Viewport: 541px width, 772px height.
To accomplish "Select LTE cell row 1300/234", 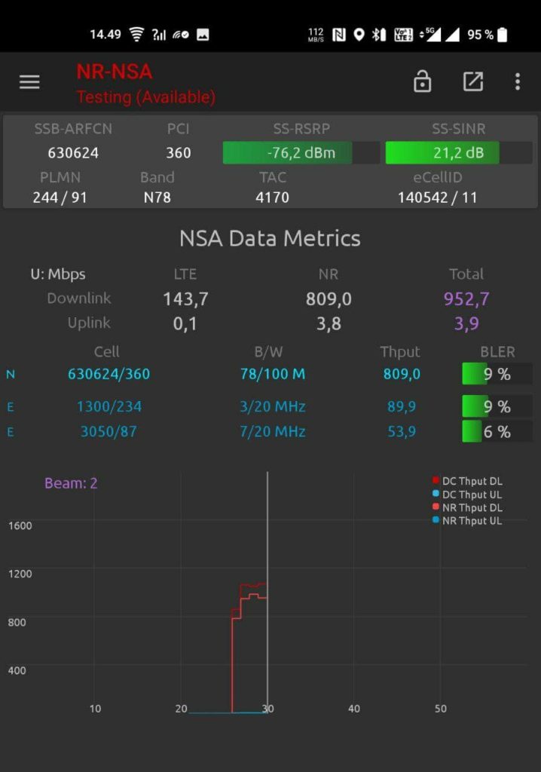I will (x=109, y=406).
